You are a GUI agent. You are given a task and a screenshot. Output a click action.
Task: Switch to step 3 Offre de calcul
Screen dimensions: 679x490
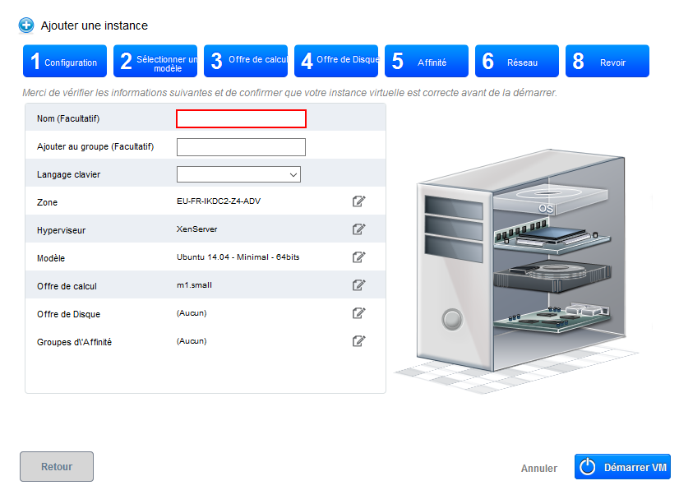pos(246,62)
